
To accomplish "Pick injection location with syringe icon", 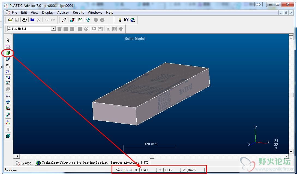I will pos(64,20).
